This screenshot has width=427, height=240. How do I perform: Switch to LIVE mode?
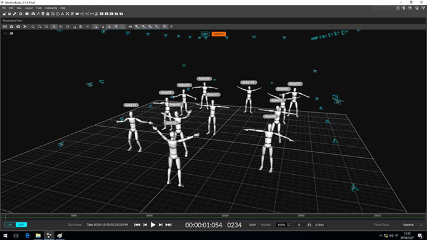pos(10,225)
